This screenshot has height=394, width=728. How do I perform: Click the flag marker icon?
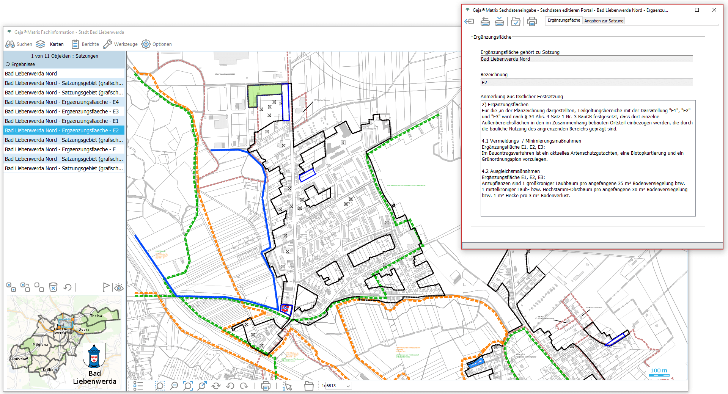pyautogui.click(x=106, y=287)
